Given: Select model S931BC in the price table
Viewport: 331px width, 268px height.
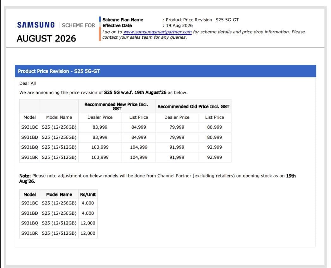Looking at the screenshot, I should 29,127.
